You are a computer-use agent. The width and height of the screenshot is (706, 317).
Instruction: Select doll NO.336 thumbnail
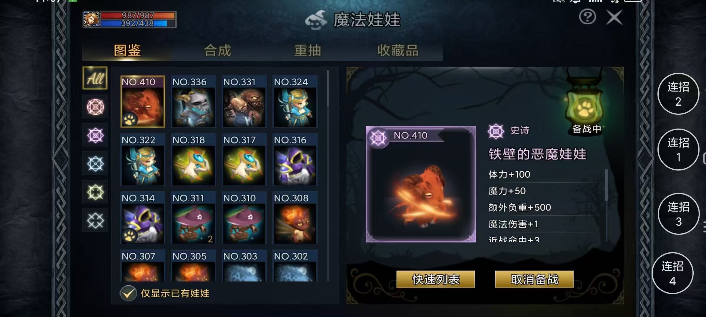(x=193, y=102)
